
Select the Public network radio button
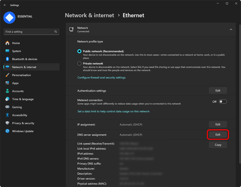pyautogui.click(x=79, y=51)
